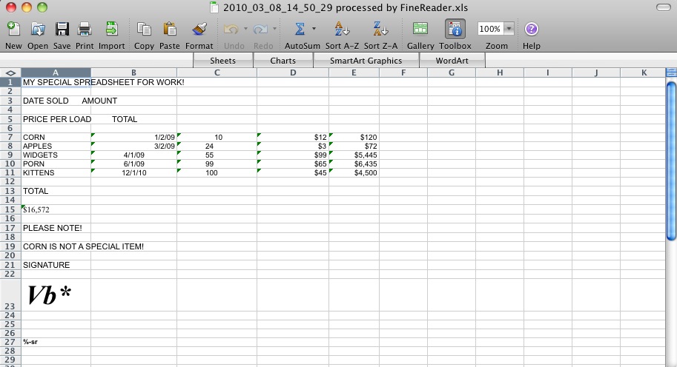Click the 100% zoom input field
Screen dimensions: 677x367
click(x=490, y=29)
